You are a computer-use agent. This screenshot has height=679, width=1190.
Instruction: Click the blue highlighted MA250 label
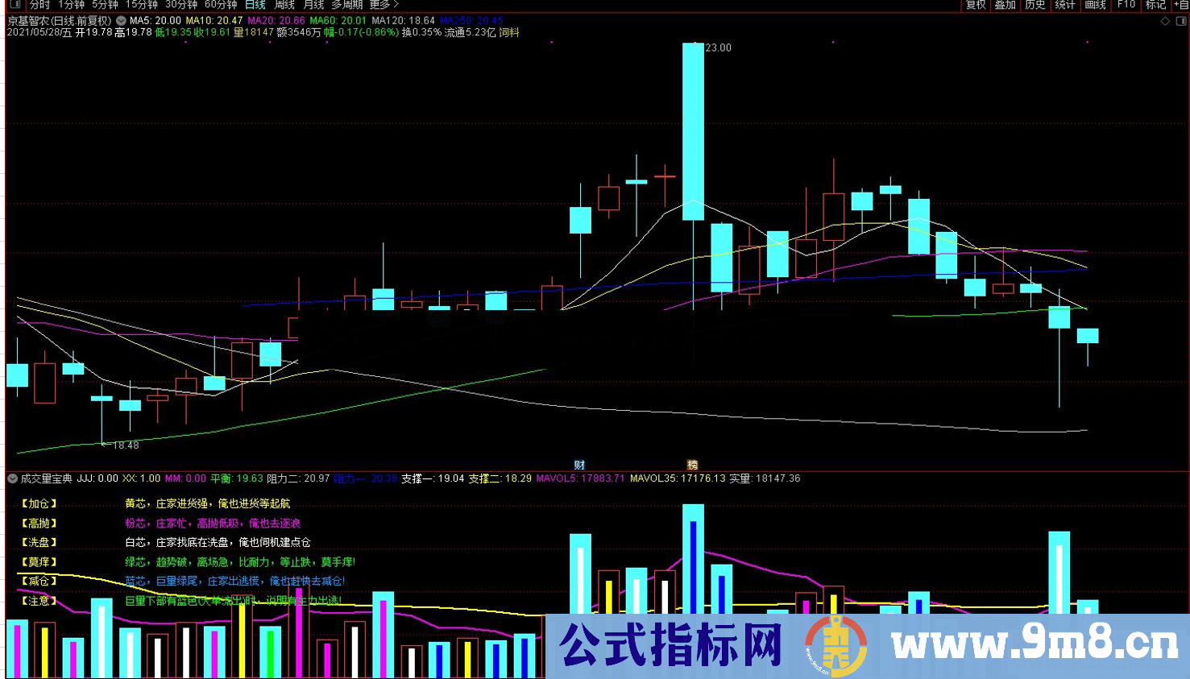pyautogui.click(x=455, y=19)
